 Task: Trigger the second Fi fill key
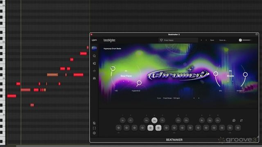162,120
